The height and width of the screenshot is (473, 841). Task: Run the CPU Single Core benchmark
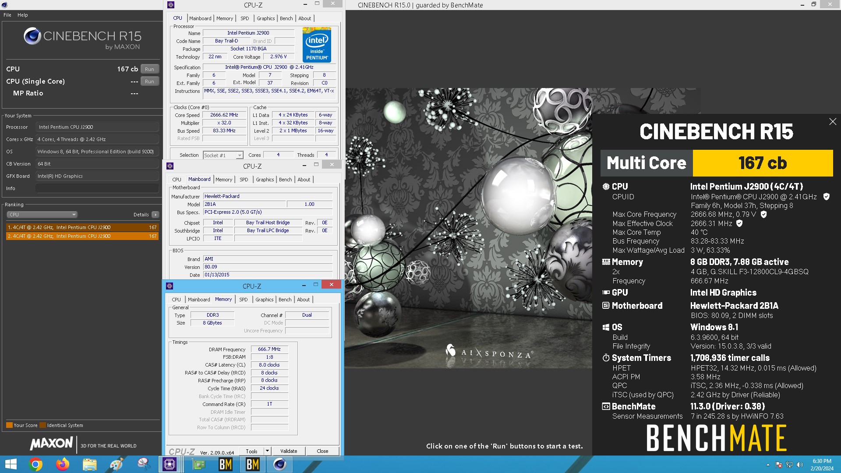(x=149, y=81)
